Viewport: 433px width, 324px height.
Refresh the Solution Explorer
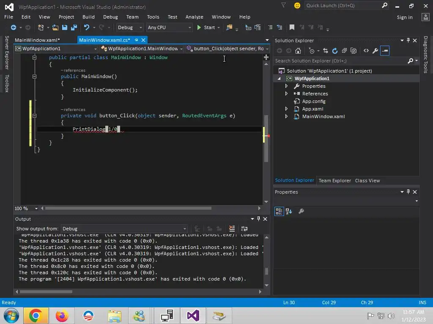point(335,51)
